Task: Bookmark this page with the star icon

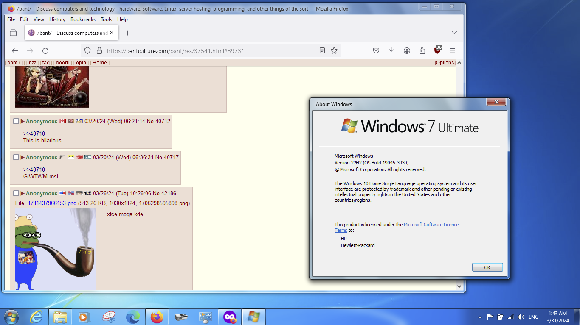Action: (334, 51)
